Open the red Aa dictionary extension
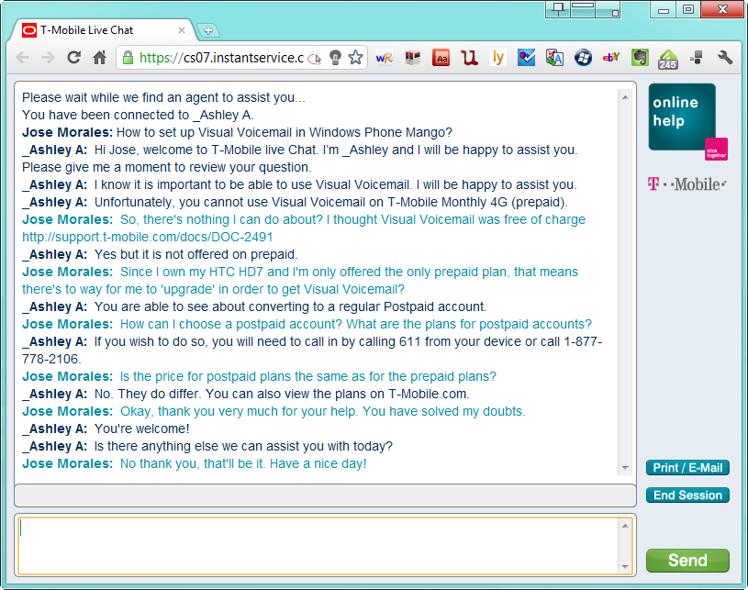Screen dimensions: 748x590 (x=441, y=58)
